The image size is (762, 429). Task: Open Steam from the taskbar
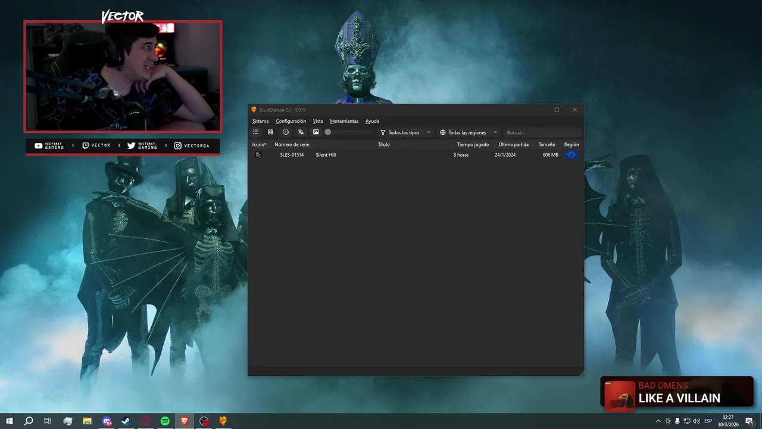coord(126,421)
